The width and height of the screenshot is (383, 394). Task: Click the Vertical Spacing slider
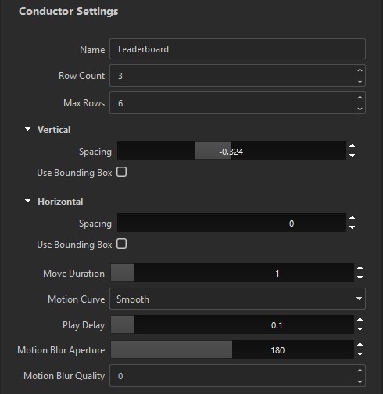(x=231, y=151)
